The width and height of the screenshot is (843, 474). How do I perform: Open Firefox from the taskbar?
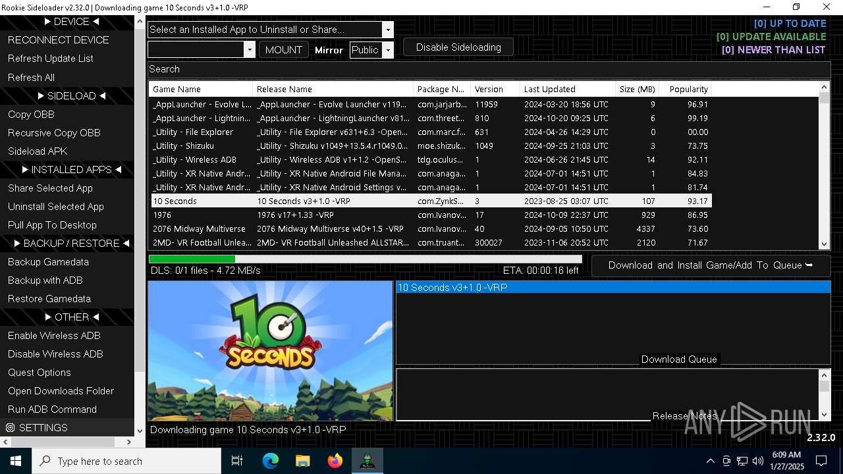(x=335, y=461)
